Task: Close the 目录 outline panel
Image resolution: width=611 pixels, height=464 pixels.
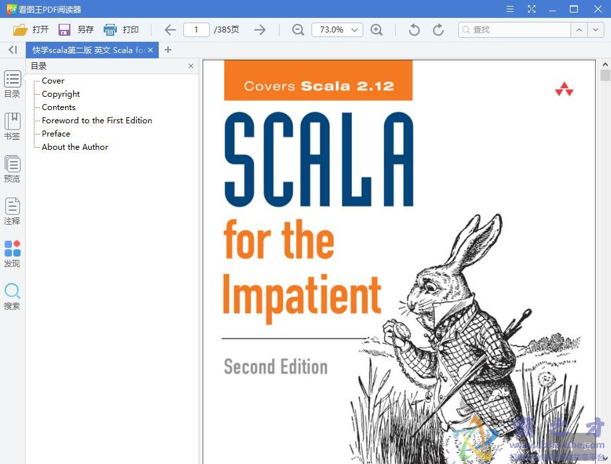Action: 191,66
